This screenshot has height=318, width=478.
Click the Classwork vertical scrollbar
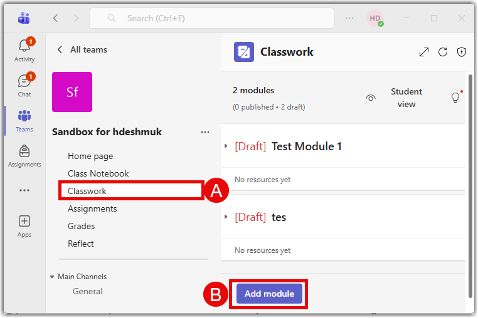click(470, 186)
